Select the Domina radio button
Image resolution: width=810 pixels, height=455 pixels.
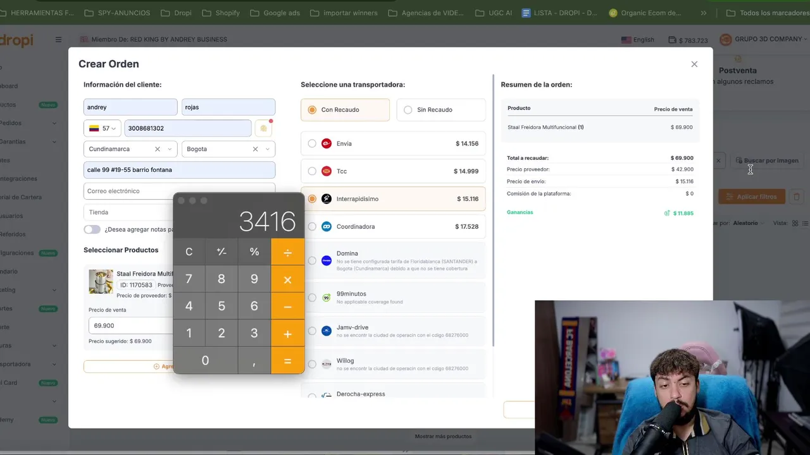312,260
